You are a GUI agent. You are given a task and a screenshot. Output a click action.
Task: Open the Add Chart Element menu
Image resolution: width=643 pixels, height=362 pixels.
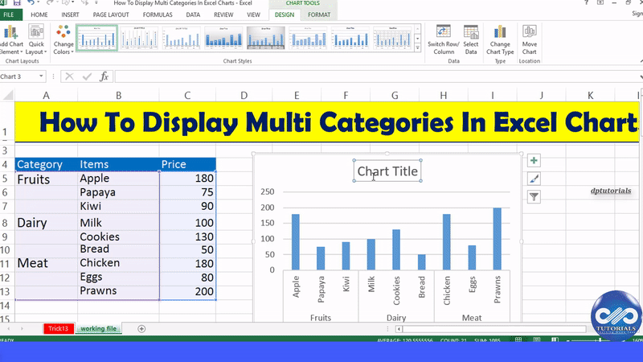click(11, 39)
